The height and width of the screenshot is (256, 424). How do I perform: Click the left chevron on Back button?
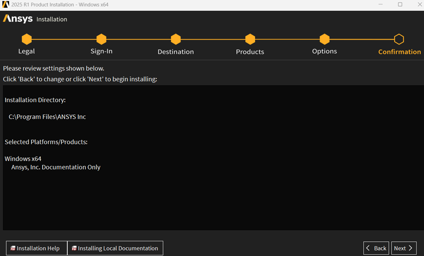(368, 248)
